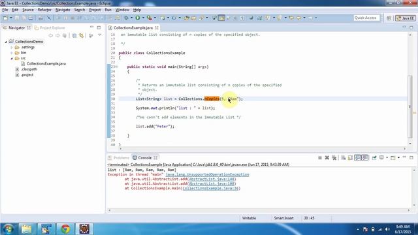Image resolution: width=418 pixels, height=235 pixels.
Task: Open the New file dropdown arrow
Action: [x=11, y=18]
